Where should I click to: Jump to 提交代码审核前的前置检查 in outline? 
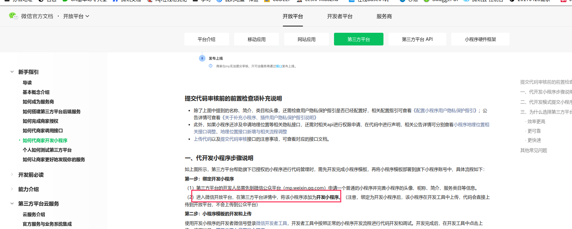pyautogui.click(x=546, y=82)
